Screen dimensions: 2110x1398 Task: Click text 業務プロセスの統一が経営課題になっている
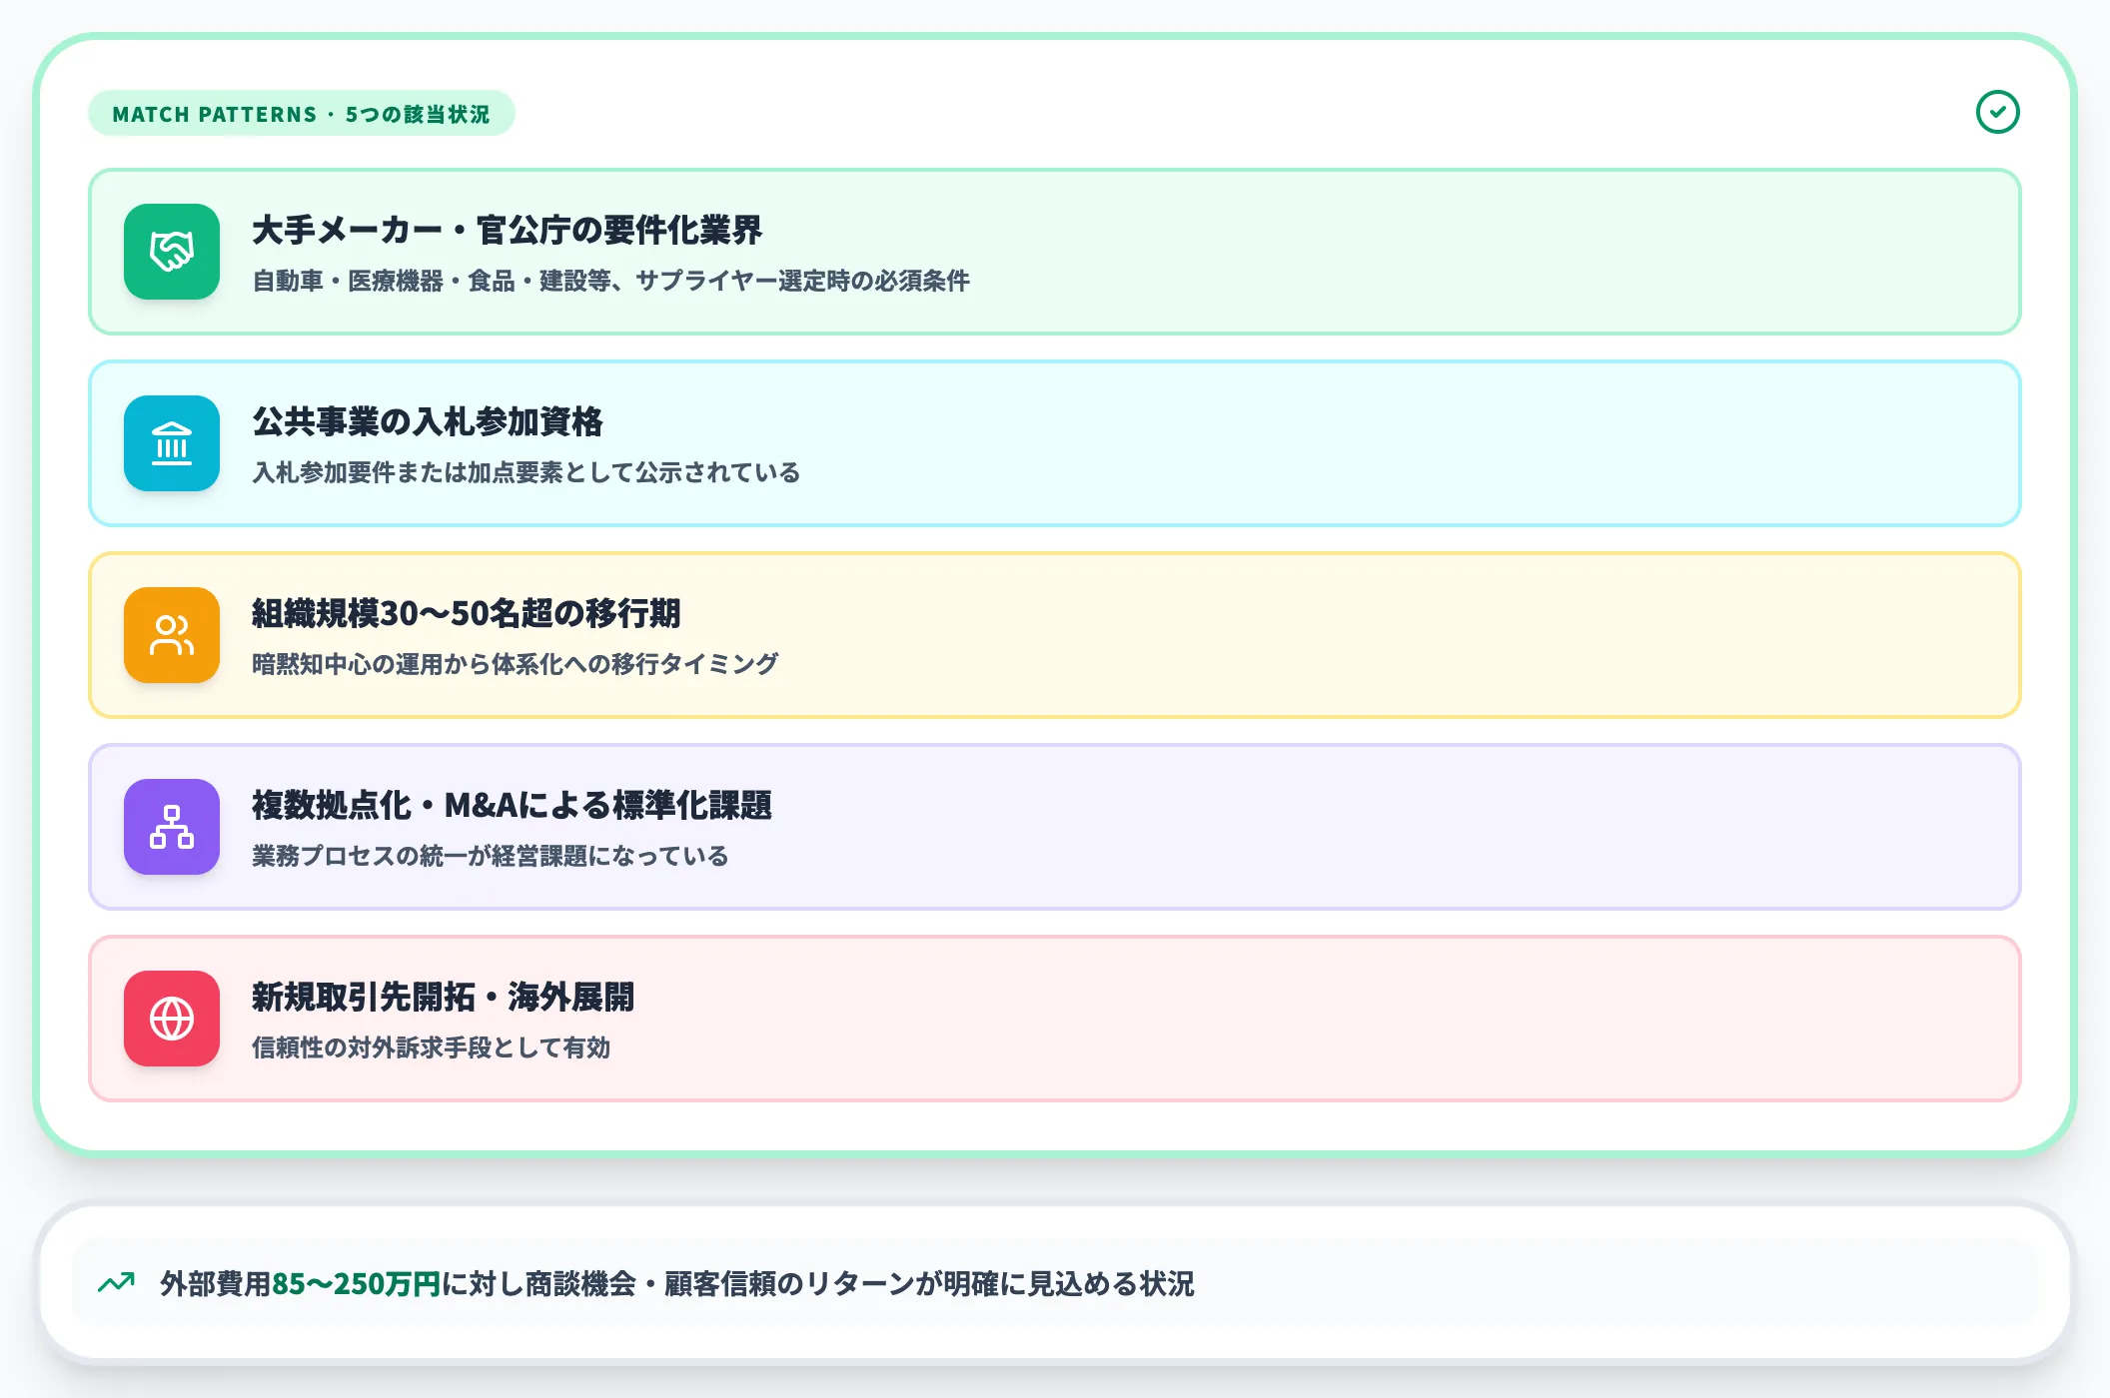coord(491,856)
